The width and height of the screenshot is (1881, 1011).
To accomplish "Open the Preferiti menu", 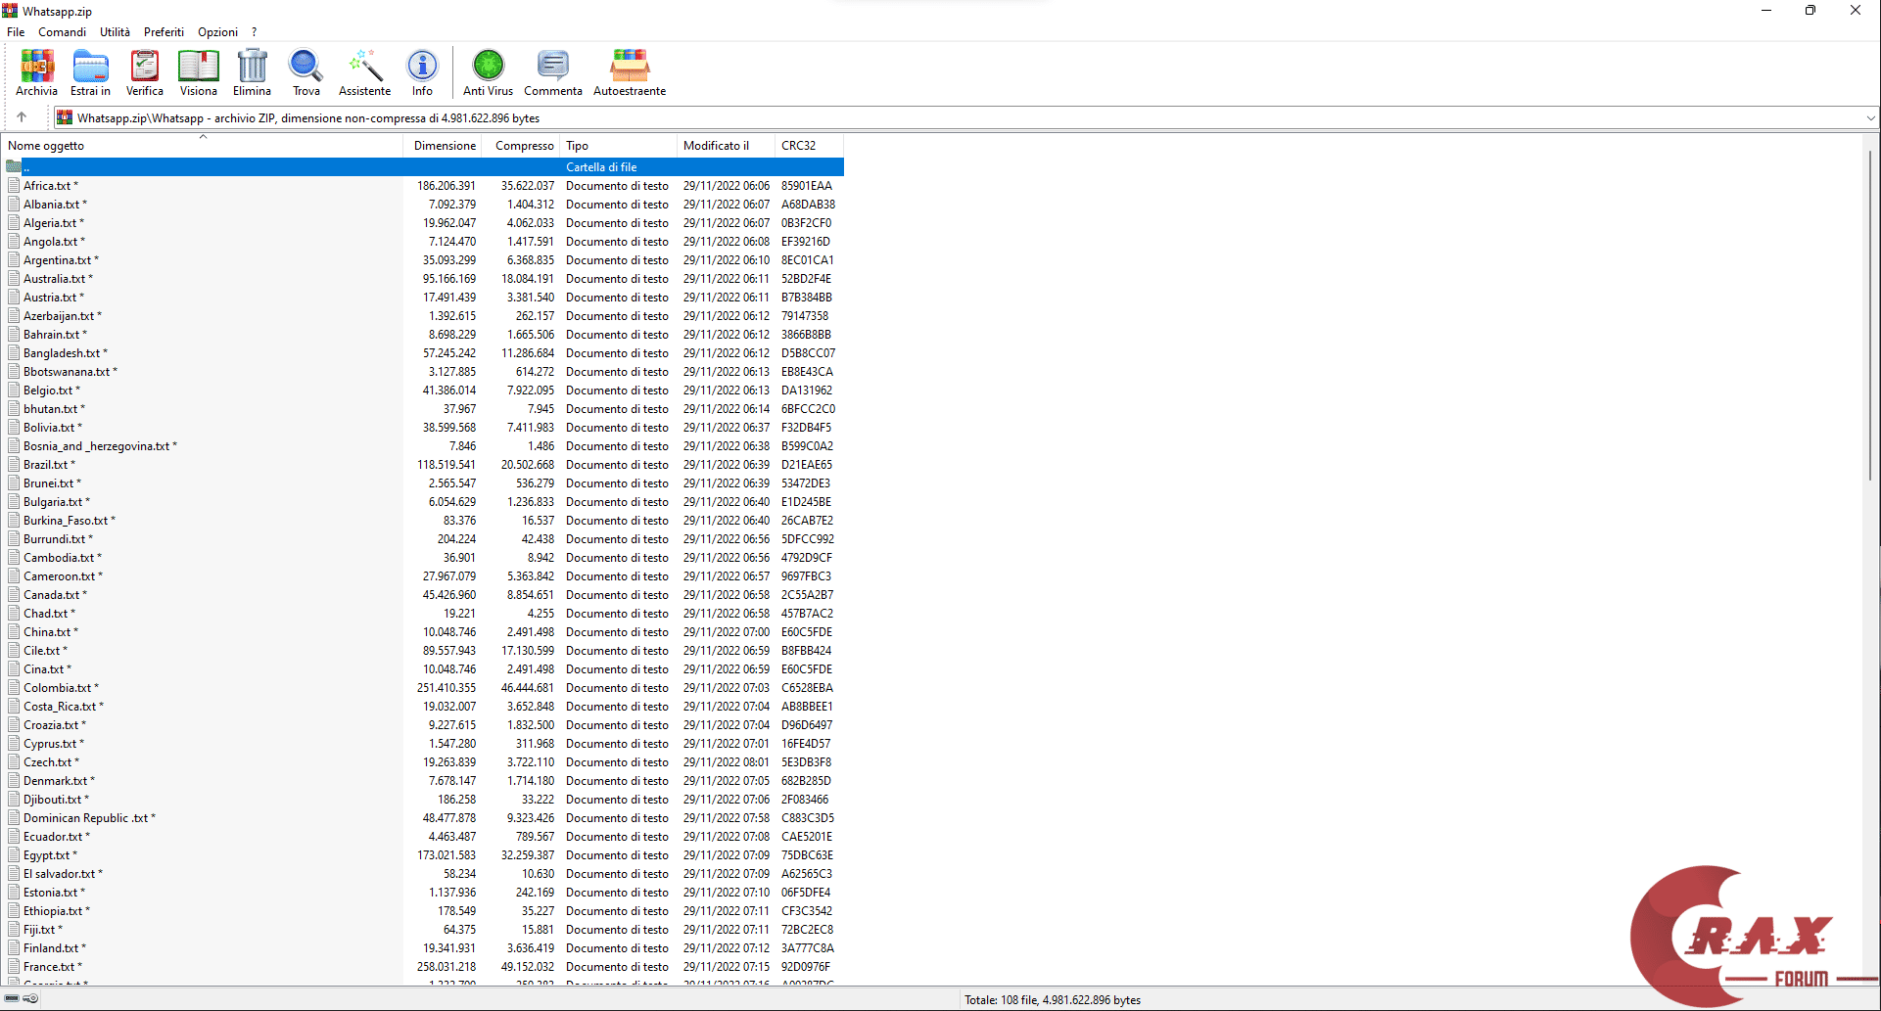I will point(164,32).
